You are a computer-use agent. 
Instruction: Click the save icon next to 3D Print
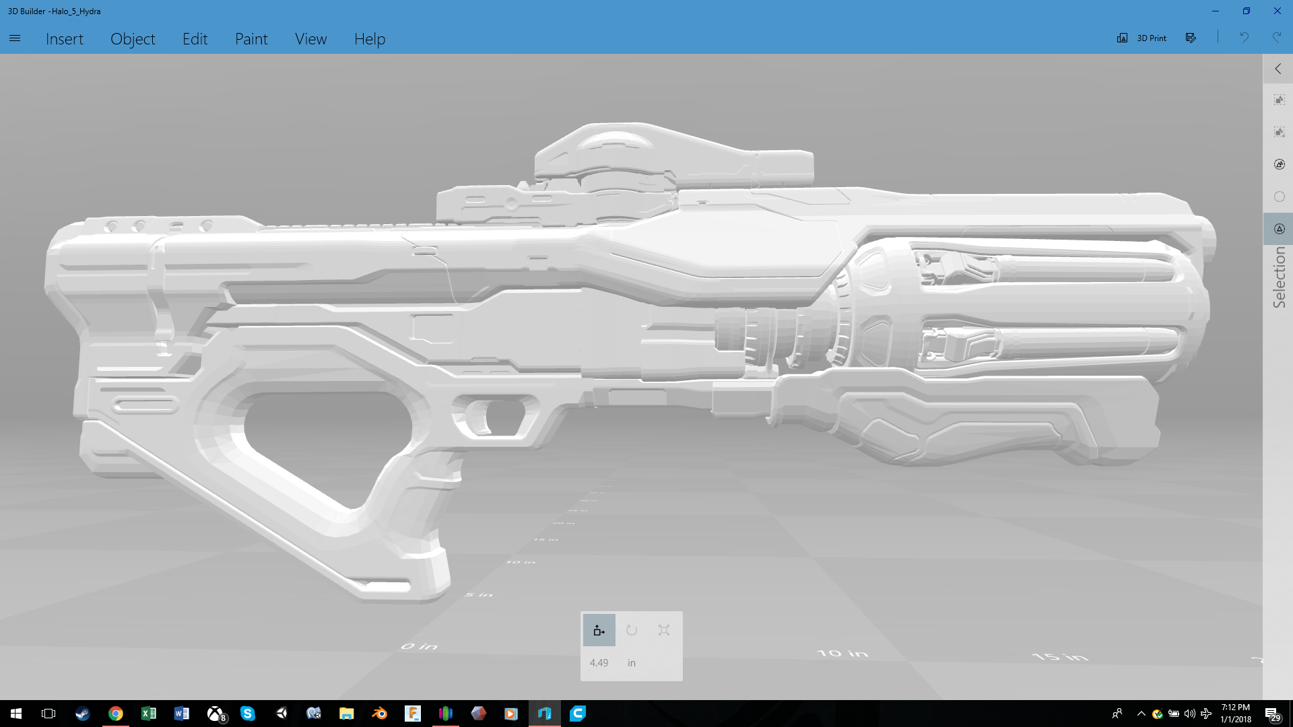click(x=1191, y=38)
